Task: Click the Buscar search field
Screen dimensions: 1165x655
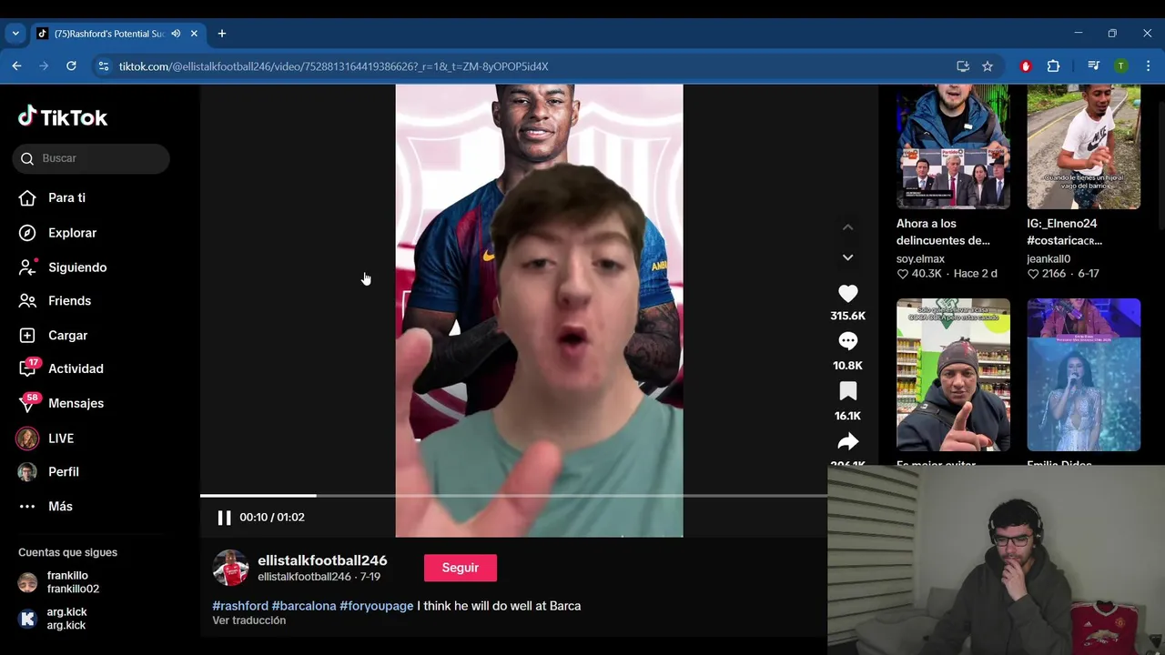Action: pyautogui.click(x=91, y=158)
